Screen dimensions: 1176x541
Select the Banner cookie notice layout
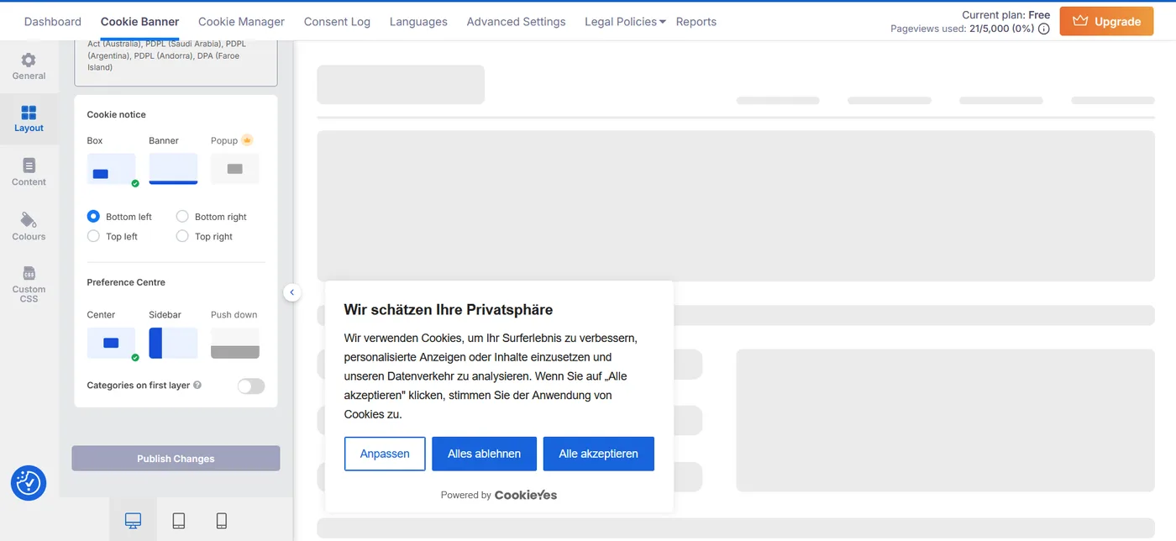coord(173,169)
